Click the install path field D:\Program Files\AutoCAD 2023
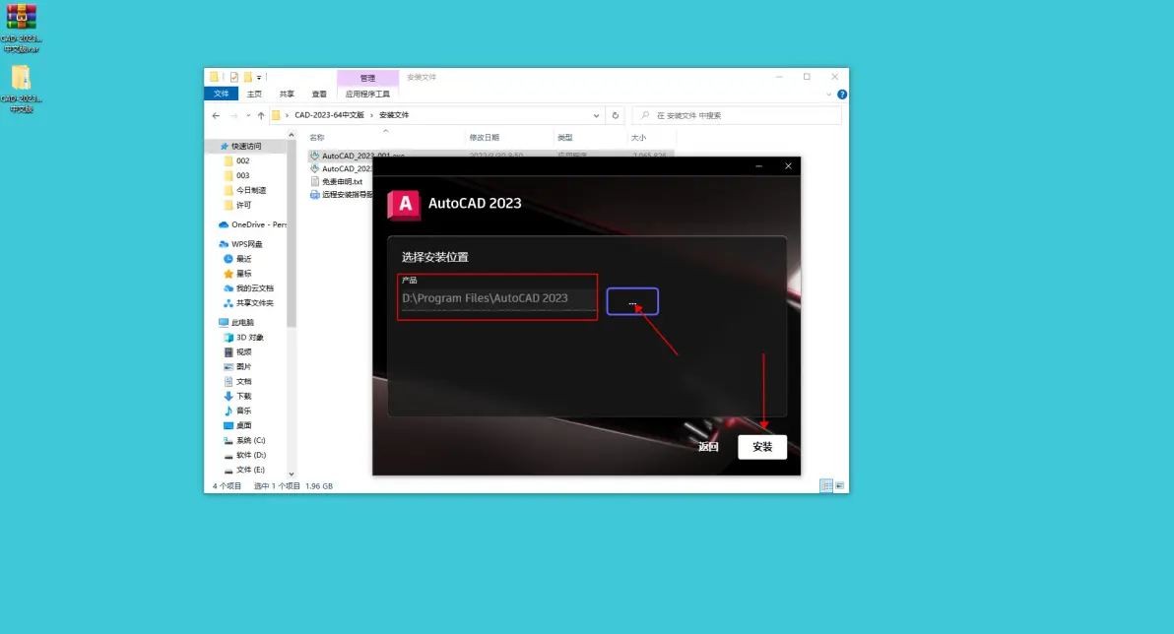Image resolution: width=1174 pixels, height=634 pixels. click(x=498, y=298)
